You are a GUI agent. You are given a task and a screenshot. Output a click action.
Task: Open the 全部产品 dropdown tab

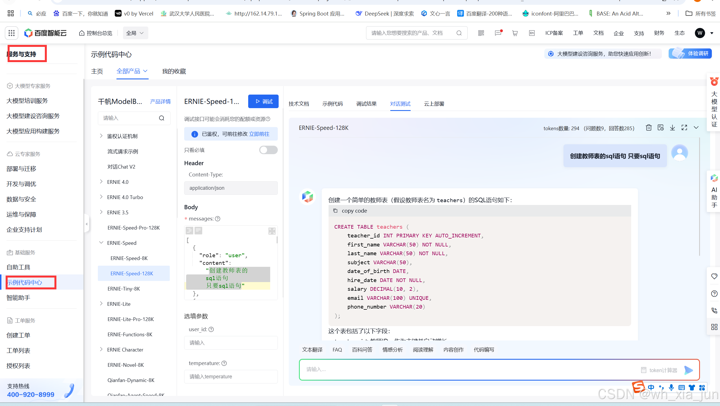[x=132, y=71]
